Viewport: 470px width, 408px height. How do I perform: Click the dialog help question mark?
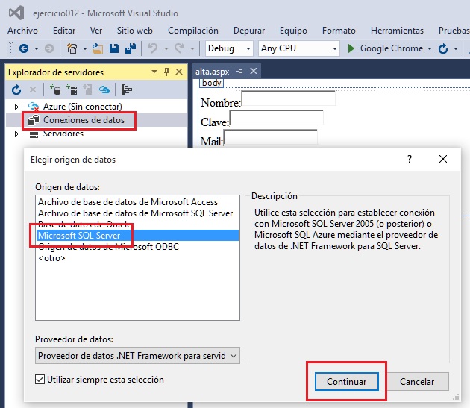click(x=410, y=159)
